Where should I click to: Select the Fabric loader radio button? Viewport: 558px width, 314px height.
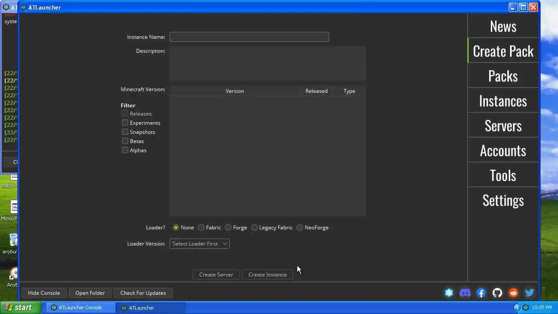click(x=201, y=228)
